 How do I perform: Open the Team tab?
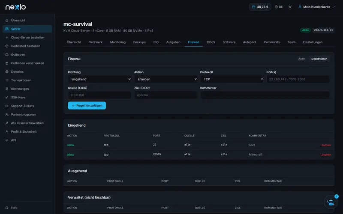(x=292, y=42)
